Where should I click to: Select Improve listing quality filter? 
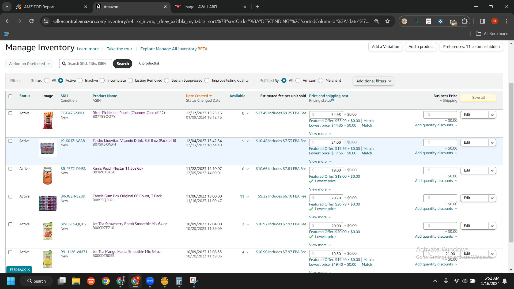pyautogui.click(x=207, y=81)
